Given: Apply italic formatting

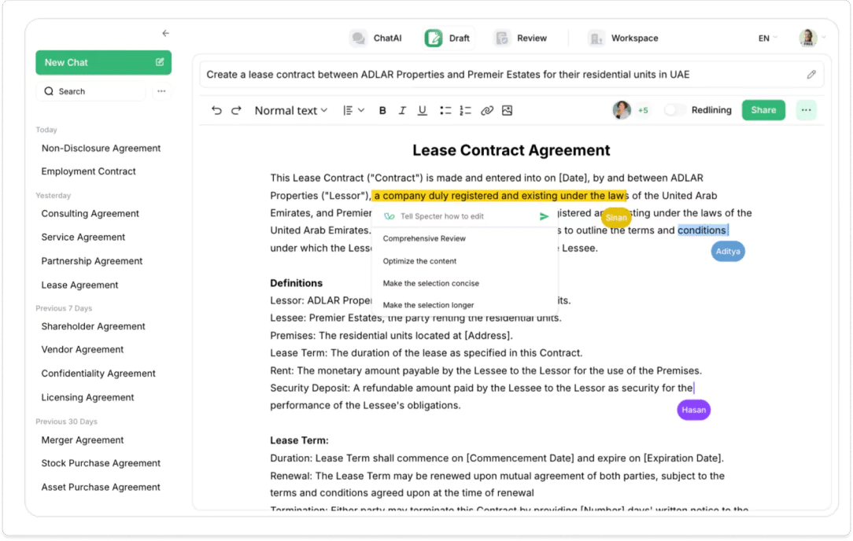Looking at the screenshot, I should [x=402, y=111].
